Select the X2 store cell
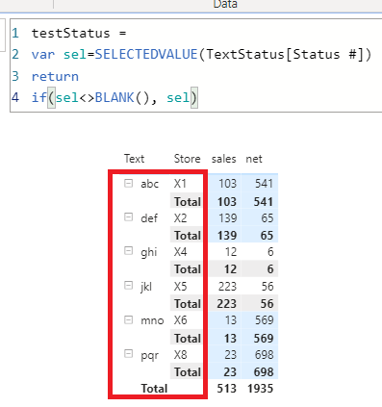382x407 pixels. [x=180, y=218]
